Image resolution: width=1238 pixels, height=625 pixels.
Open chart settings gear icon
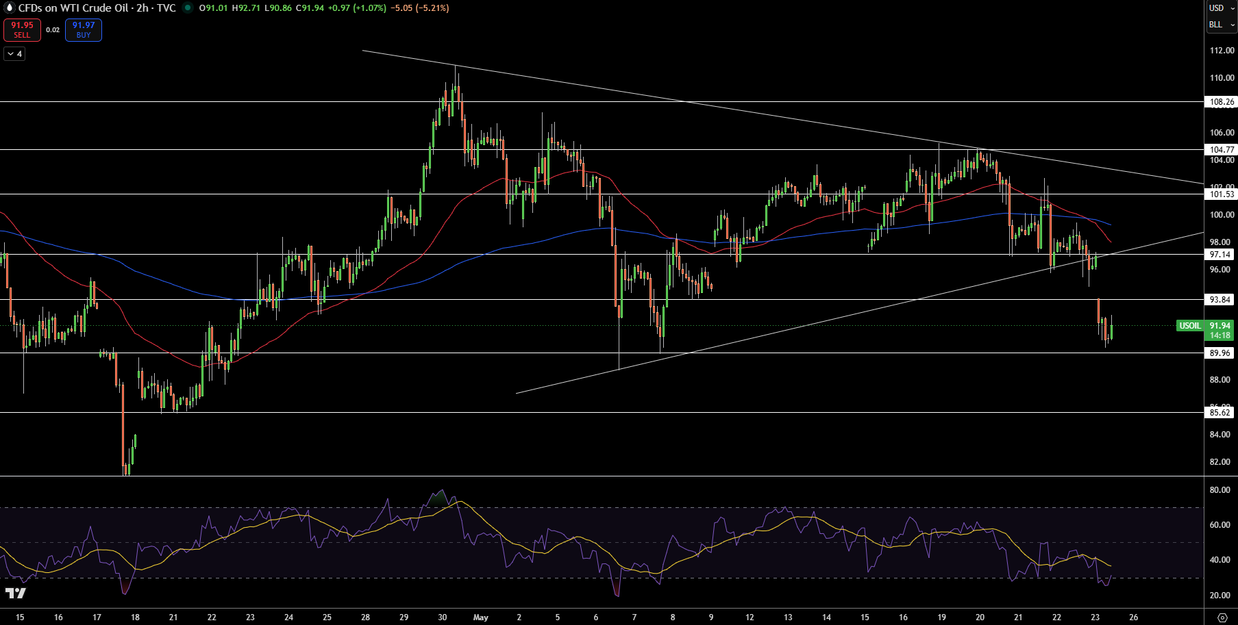(x=1222, y=617)
